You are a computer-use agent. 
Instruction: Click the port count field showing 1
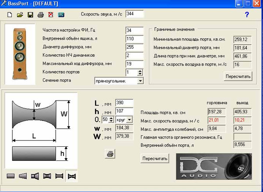[x=131, y=72]
